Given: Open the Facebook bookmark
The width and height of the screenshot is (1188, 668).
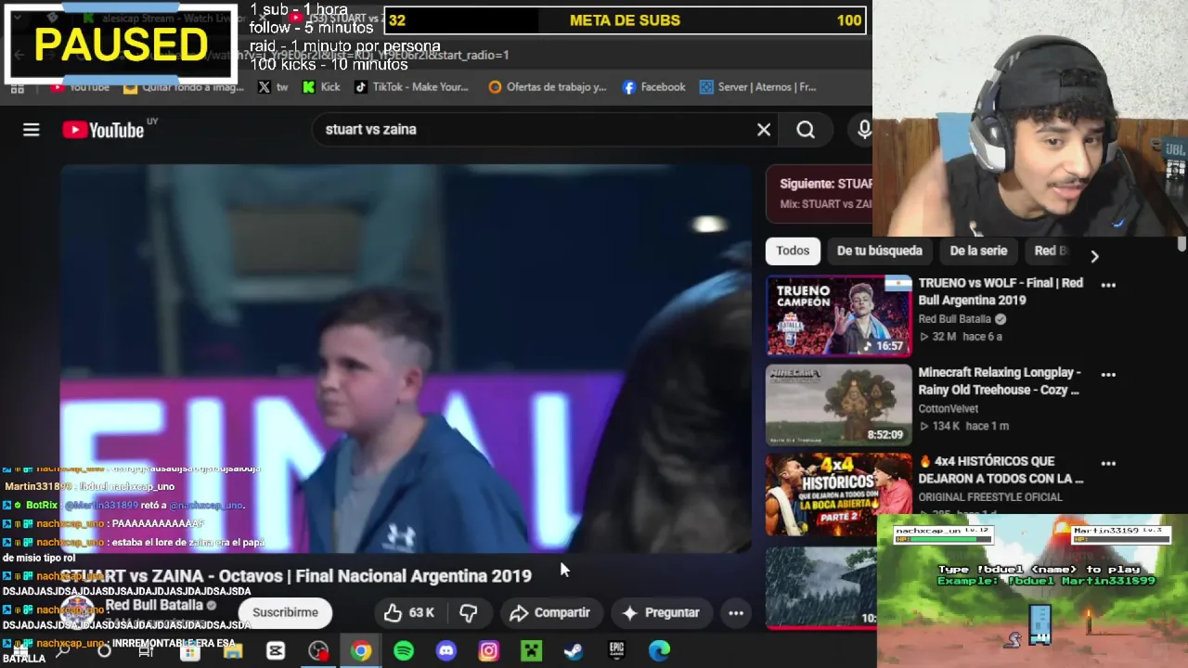Looking at the screenshot, I should pyautogui.click(x=653, y=87).
